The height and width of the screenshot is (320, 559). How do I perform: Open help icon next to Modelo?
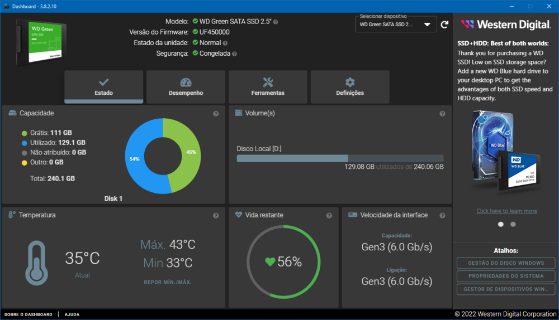coord(276,22)
